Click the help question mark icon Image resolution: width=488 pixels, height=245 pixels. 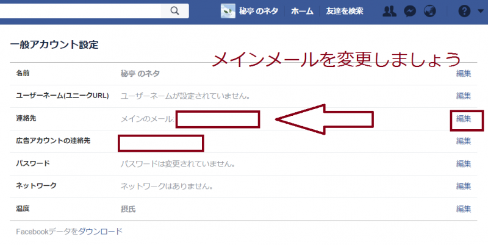point(464,11)
